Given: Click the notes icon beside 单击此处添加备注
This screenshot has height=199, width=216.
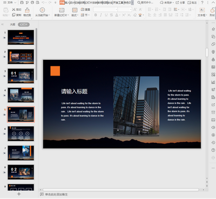Looking at the screenshot, I should (x=42, y=194).
